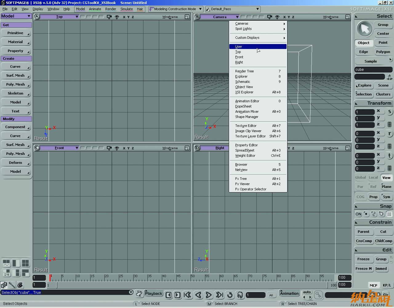
Task: Click the set keyframe key icon
Action: pyautogui.click(x=318, y=295)
